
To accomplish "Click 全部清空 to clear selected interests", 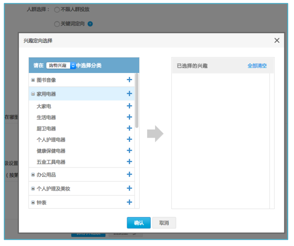I will 257,66.
